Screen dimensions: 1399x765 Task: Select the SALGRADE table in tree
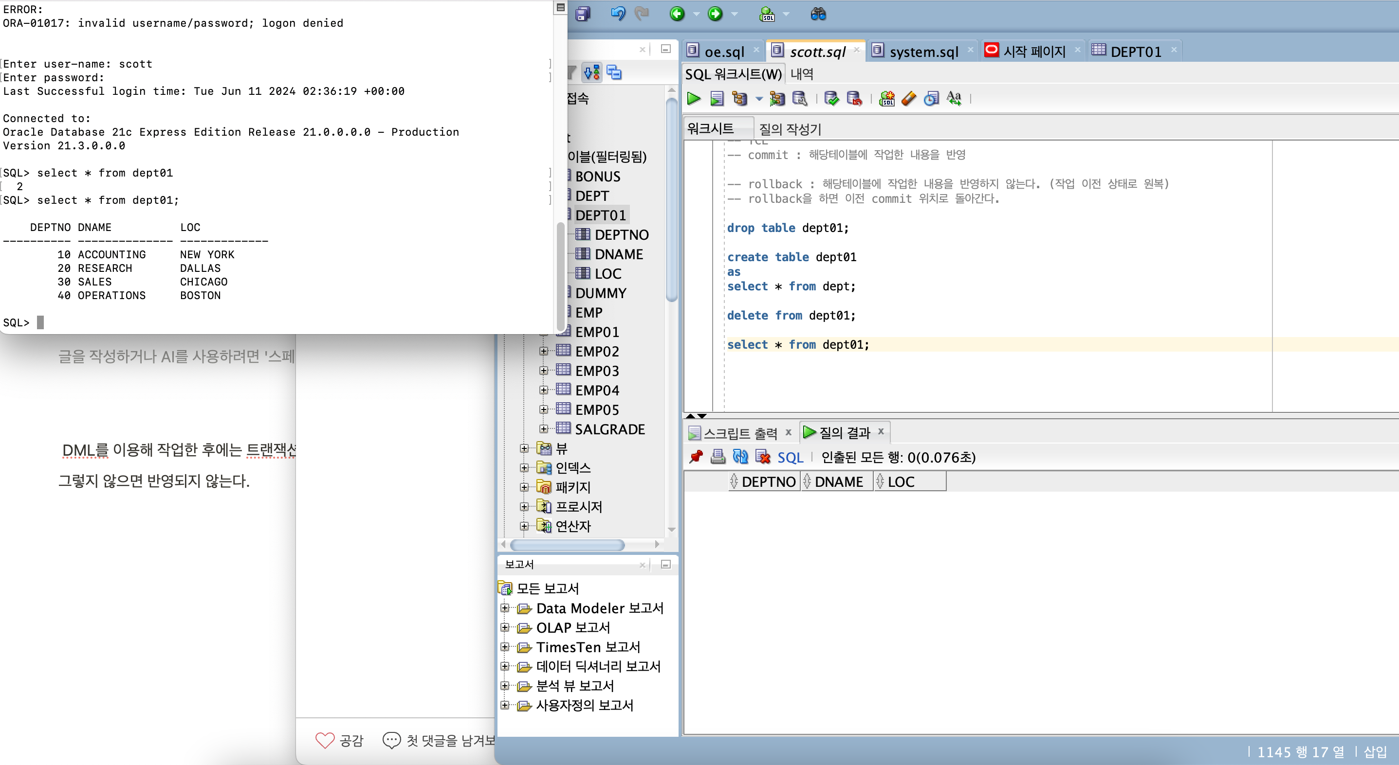(x=609, y=429)
